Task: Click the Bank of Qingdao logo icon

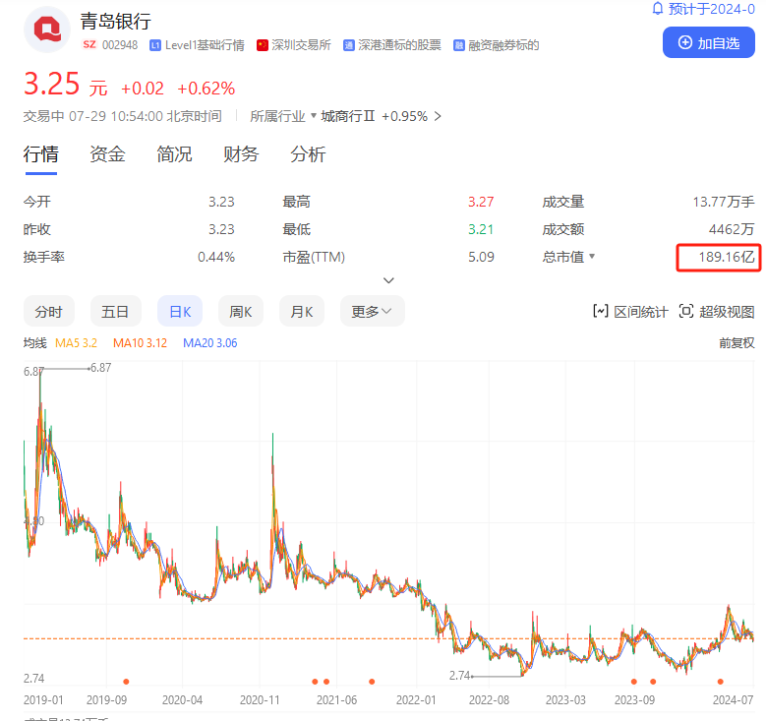Action: [47, 30]
